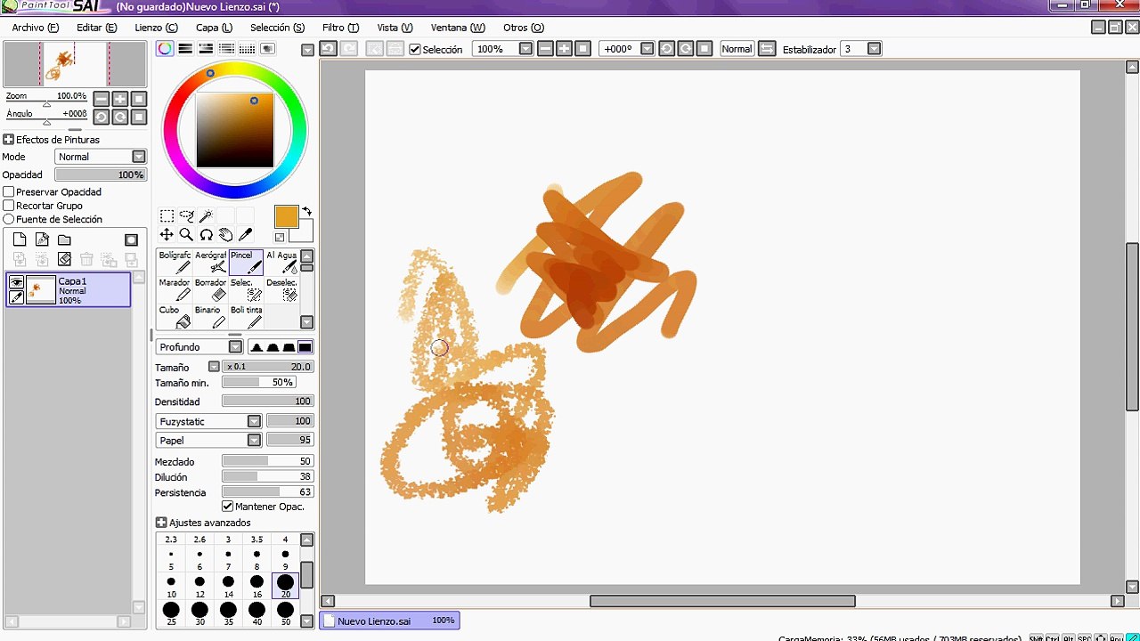Open the Profundo brush dropdown

click(235, 347)
